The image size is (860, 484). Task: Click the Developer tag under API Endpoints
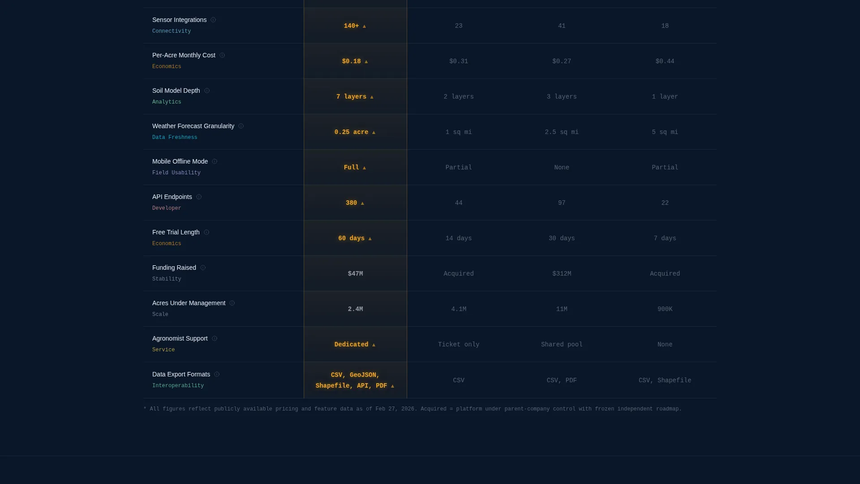point(167,208)
